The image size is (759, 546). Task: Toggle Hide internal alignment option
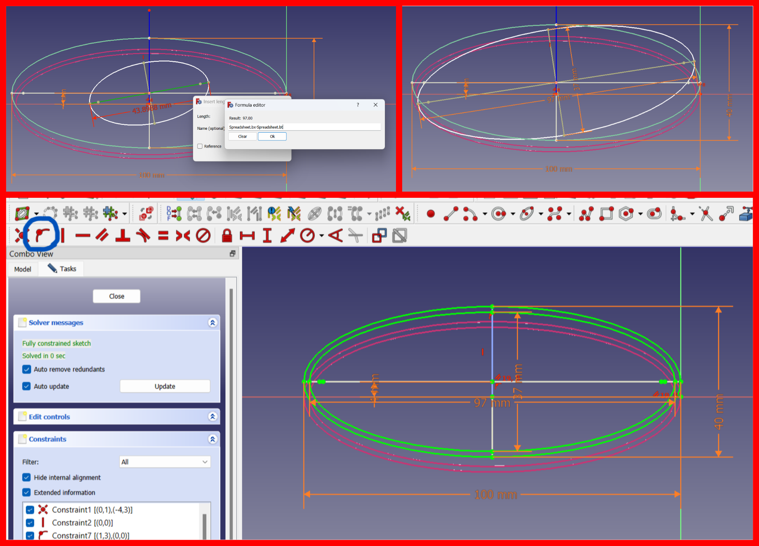pos(26,477)
